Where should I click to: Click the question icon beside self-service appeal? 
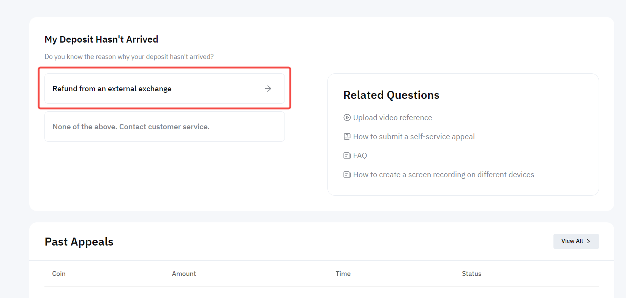(347, 136)
